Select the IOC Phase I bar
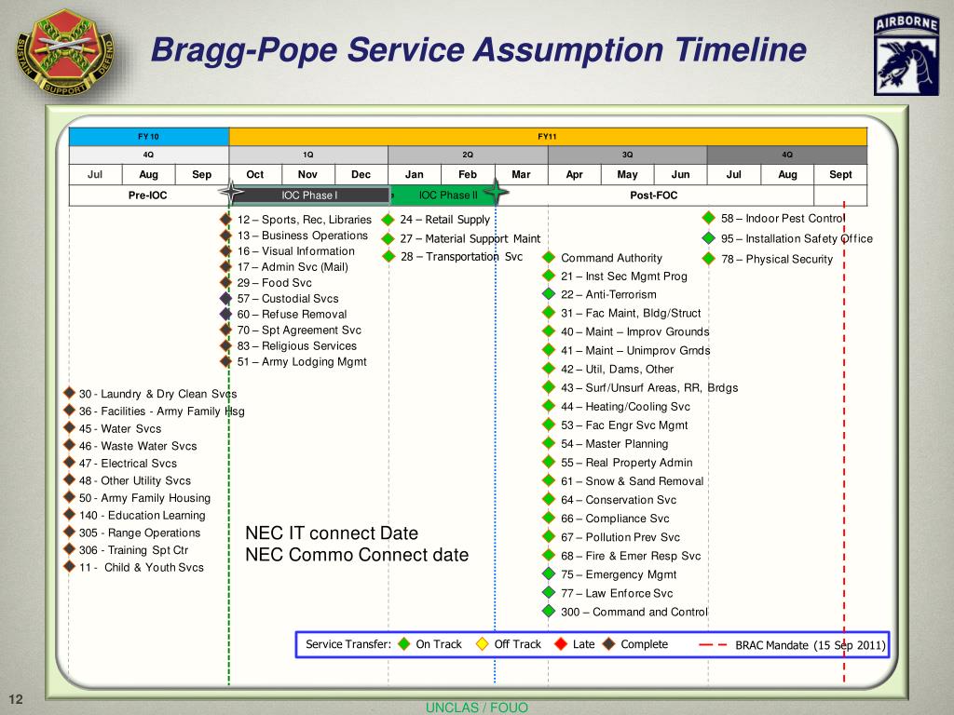Image resolution: width=954 pixels, height=715 pixels. coord(309,196)
